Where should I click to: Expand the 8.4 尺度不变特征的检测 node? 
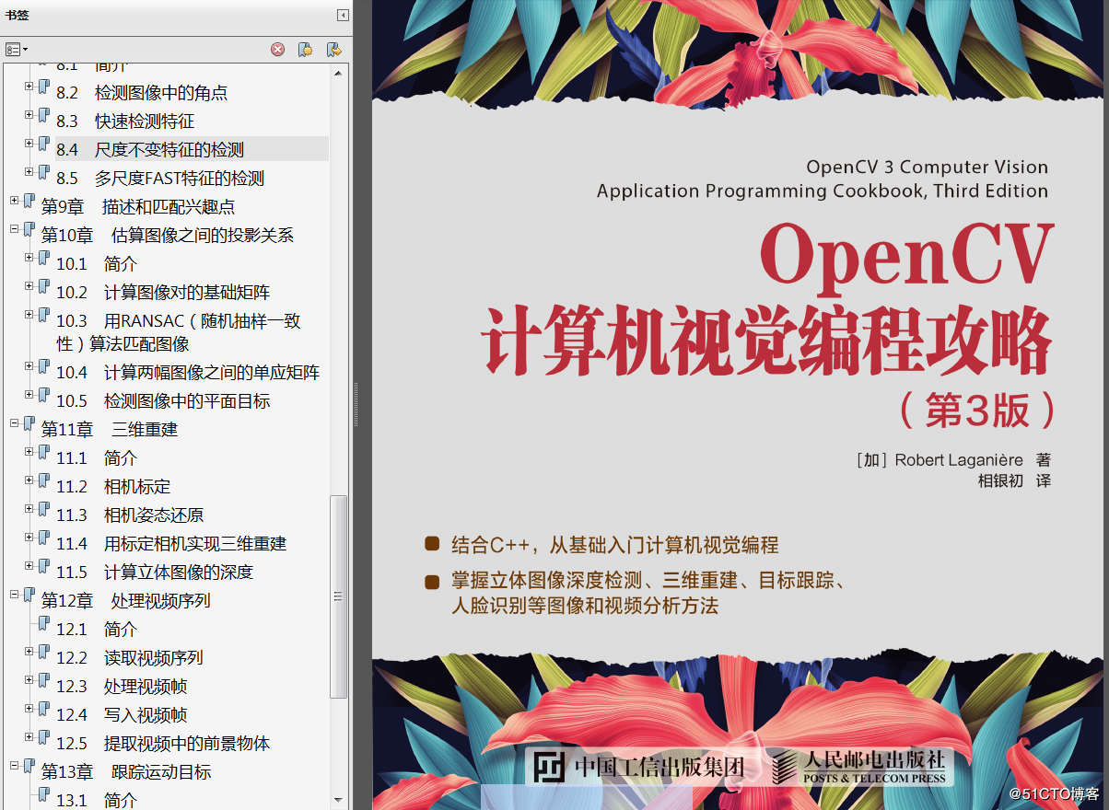coord(29,144)
